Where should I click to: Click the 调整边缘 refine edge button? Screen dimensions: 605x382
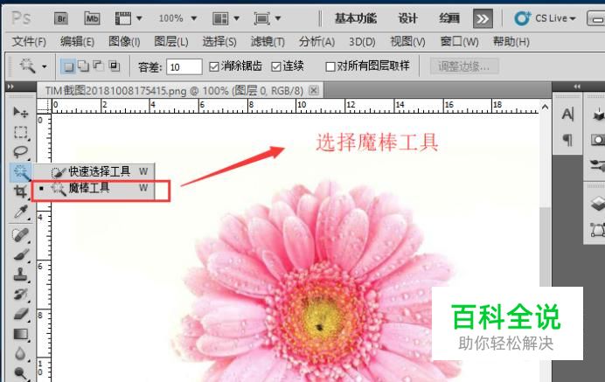[464, 66]
